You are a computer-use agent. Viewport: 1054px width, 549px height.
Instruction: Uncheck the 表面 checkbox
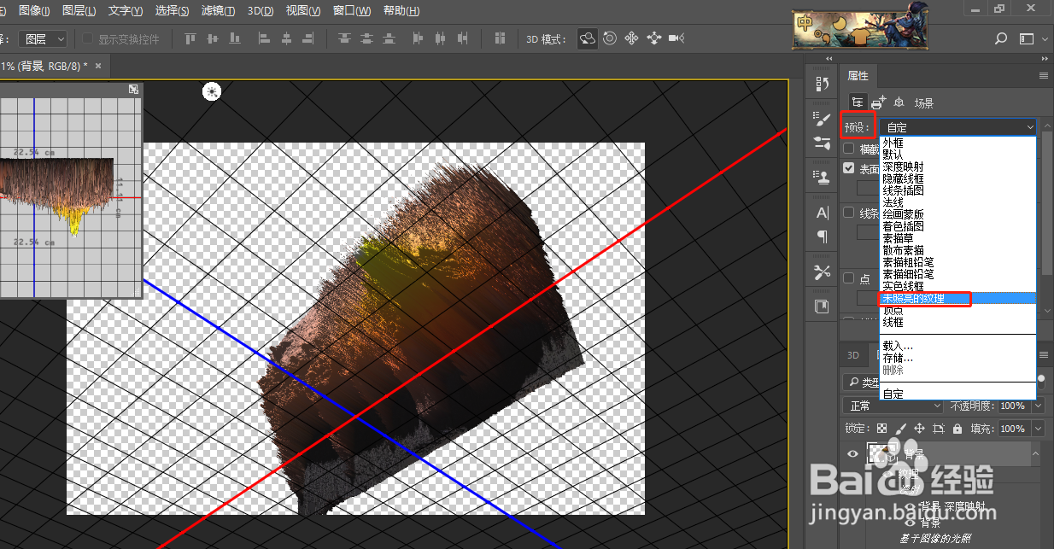849,169
